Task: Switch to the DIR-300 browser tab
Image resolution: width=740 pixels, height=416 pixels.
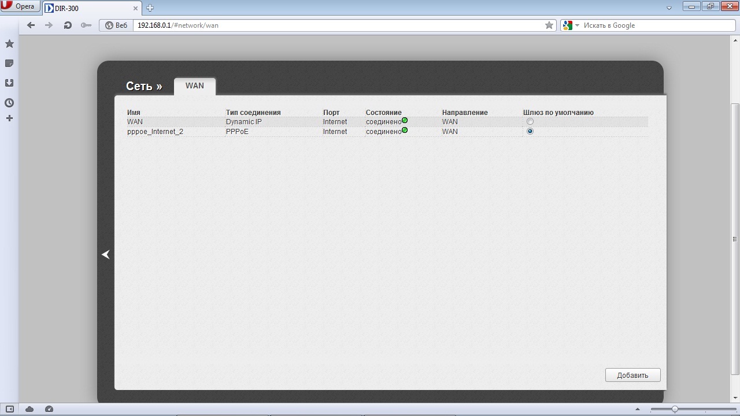Action: 91,8
